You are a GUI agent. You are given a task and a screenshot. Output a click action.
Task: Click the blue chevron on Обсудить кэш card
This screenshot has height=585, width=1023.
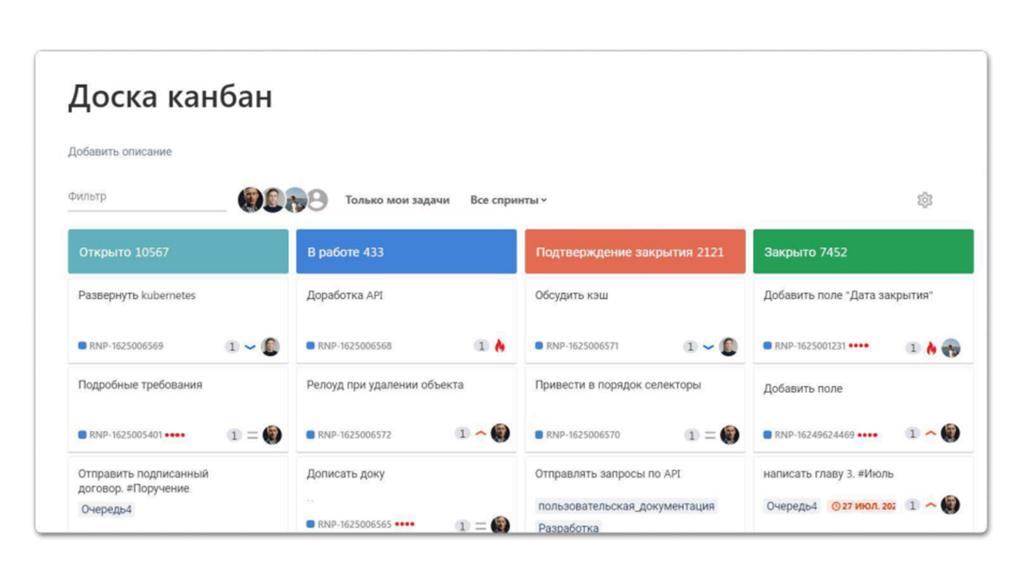pyautogui.click(x=708, y=346)
